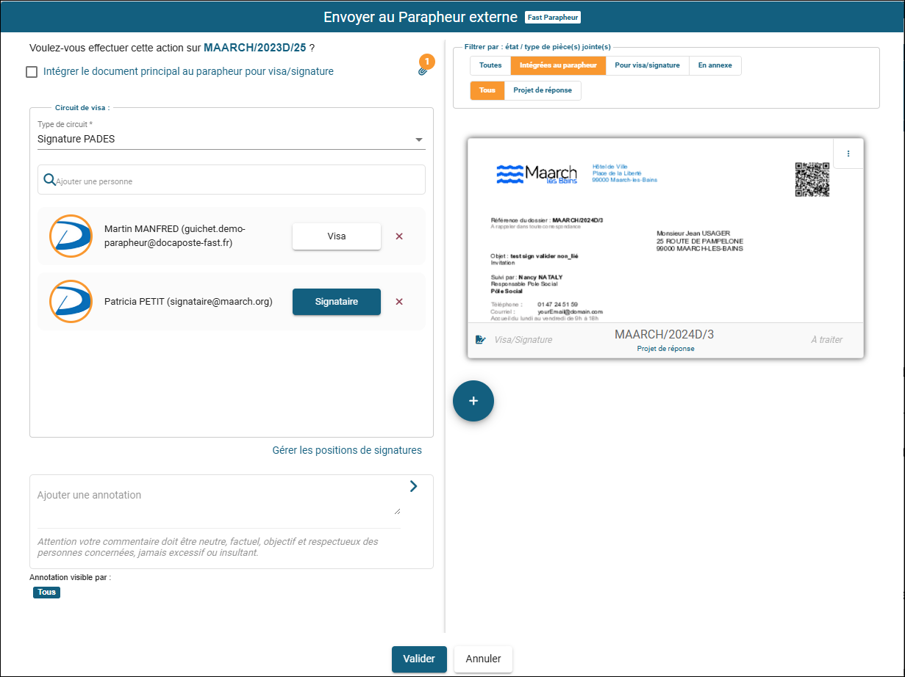Check 'Intégrer le document principal' checkbox
The image size is (905, 677).
[32, 72]
